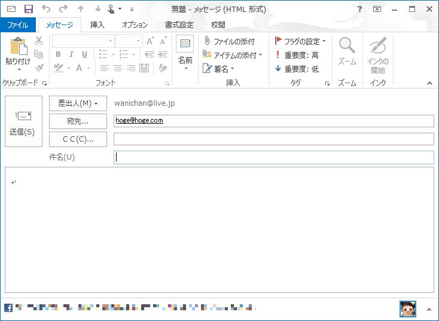Open アイテムの添付 dropdown
Image resolution: width=439 pixels, height=321 pixels.
(233, 55)
